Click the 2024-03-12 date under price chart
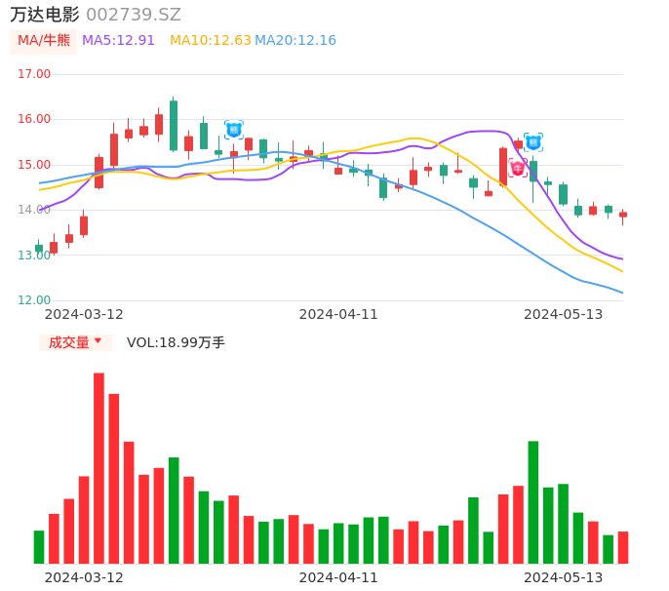The image size is (669, 591). pyautogui.click(x=84, y=314)
